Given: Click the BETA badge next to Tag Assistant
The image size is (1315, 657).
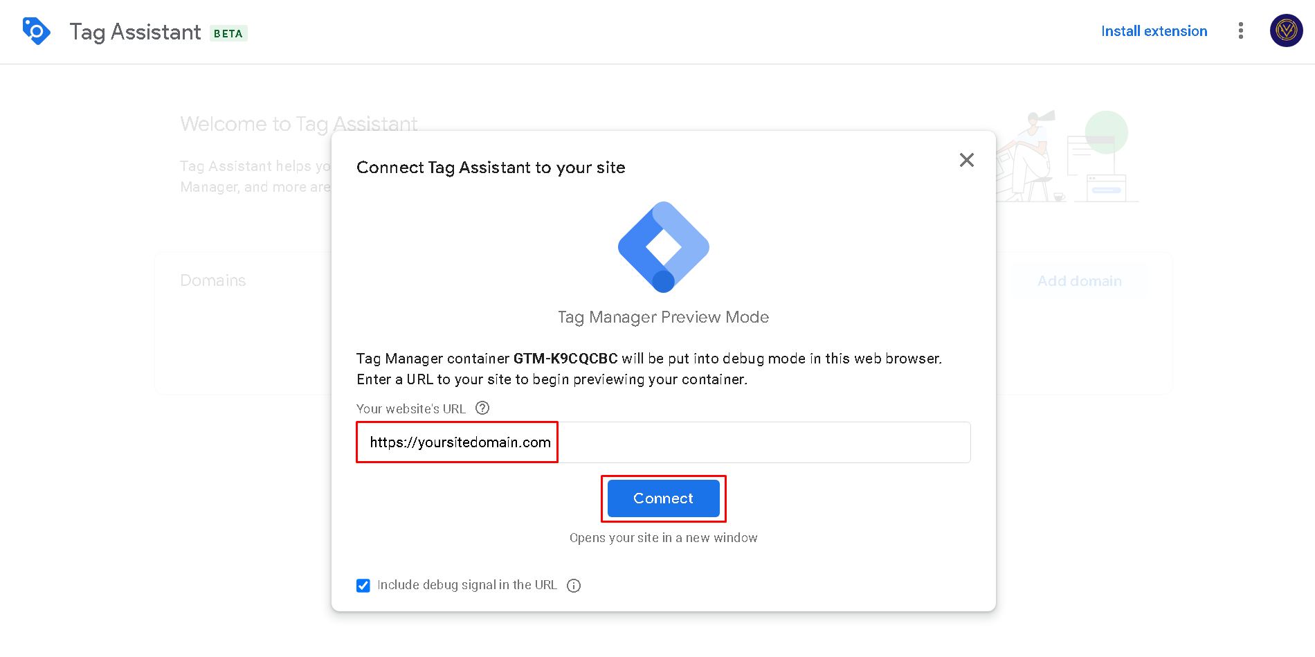Looking at the screenshot, I should pos(228,33).
